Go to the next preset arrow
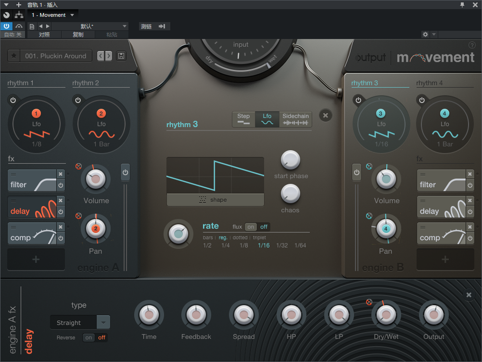The image size is (482, 362). click(109, 56)
